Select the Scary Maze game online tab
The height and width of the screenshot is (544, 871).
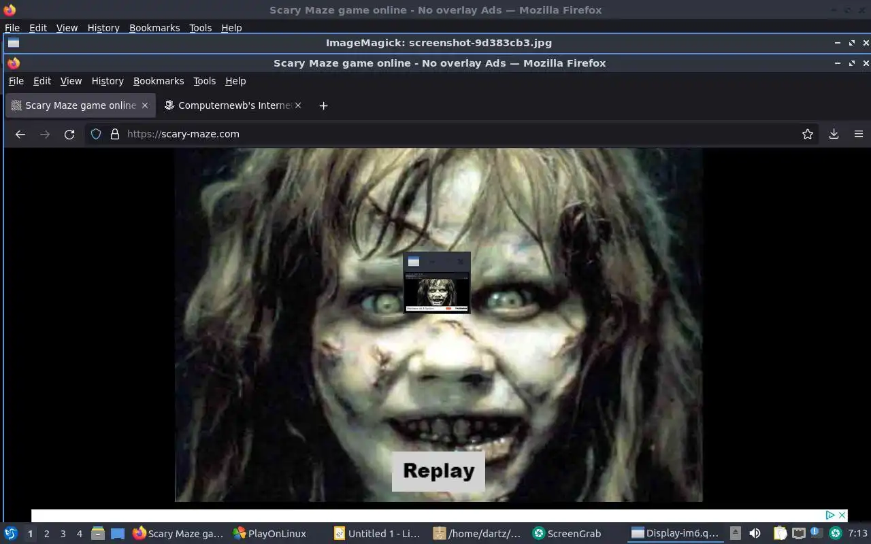pos(80,105)
